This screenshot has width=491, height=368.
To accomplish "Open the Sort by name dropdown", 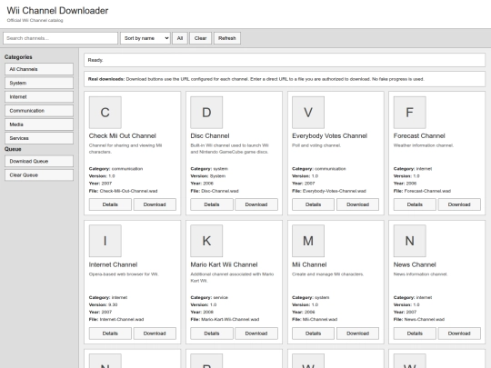I will tap(145, 38).
